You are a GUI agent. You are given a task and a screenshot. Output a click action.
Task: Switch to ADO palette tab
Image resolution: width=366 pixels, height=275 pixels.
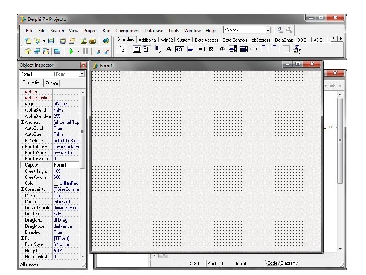[x=318, y=40]
